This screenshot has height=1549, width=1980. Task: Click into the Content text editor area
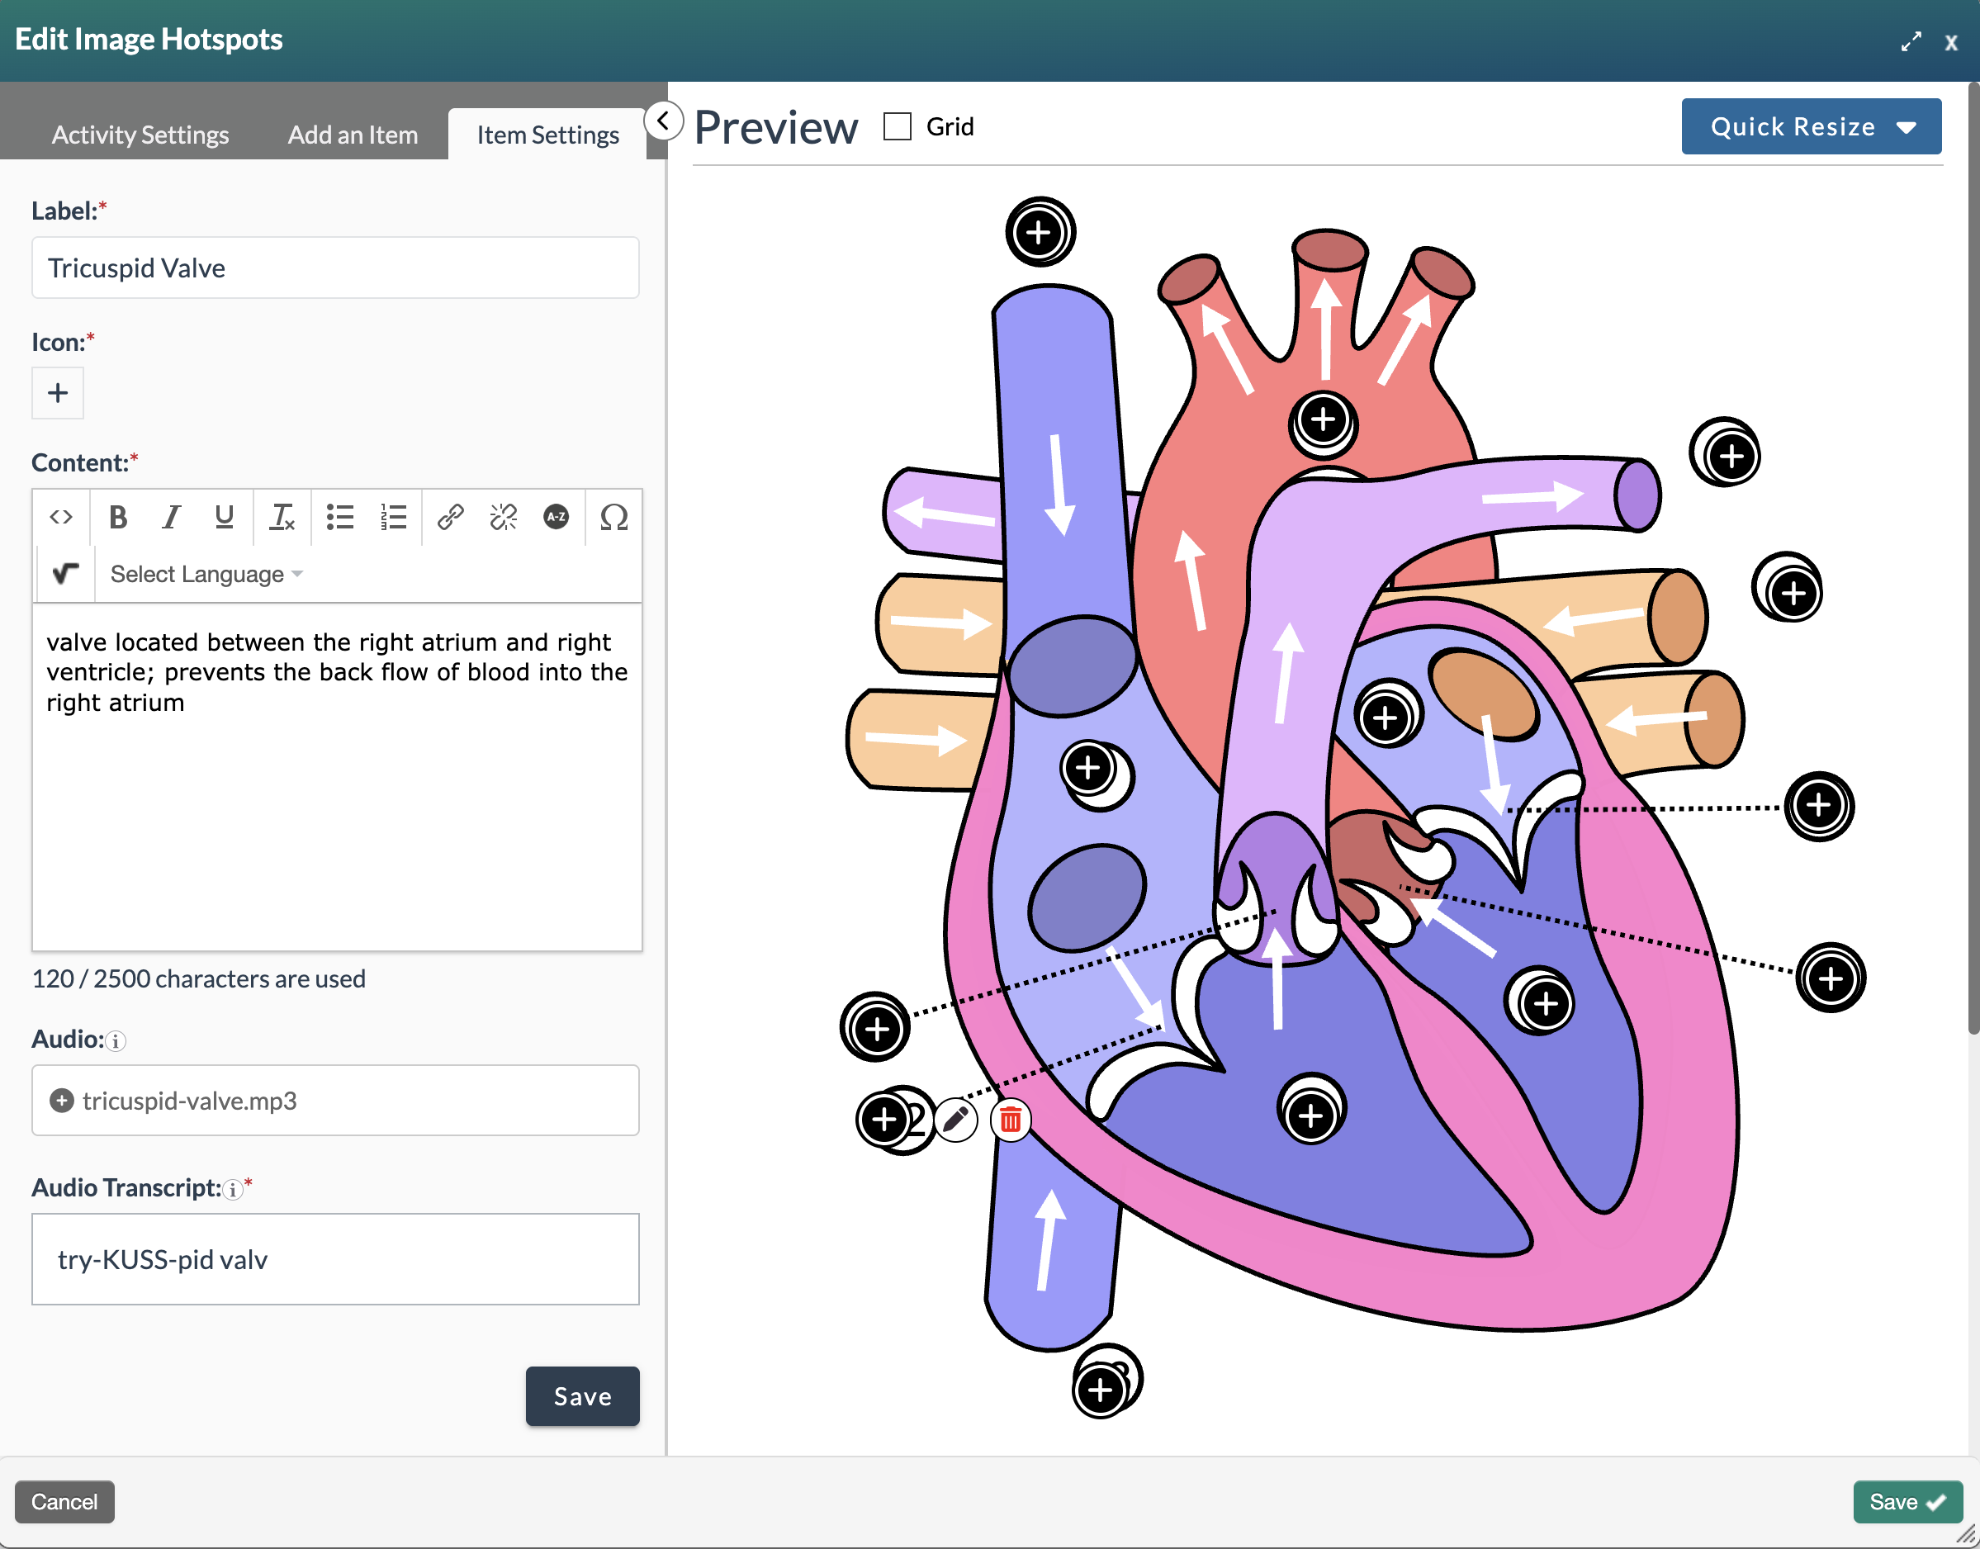(338, 777)
